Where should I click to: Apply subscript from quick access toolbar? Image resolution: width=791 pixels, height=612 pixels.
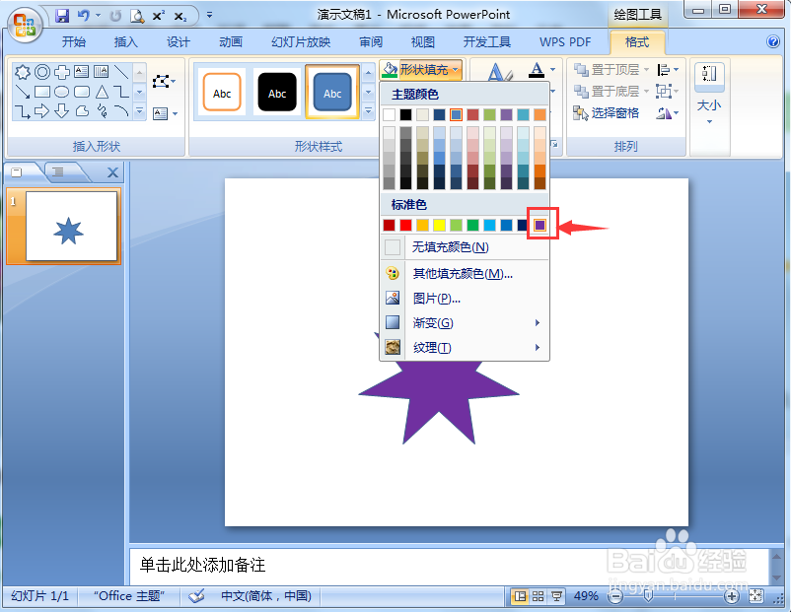click(x=180, y=16)
